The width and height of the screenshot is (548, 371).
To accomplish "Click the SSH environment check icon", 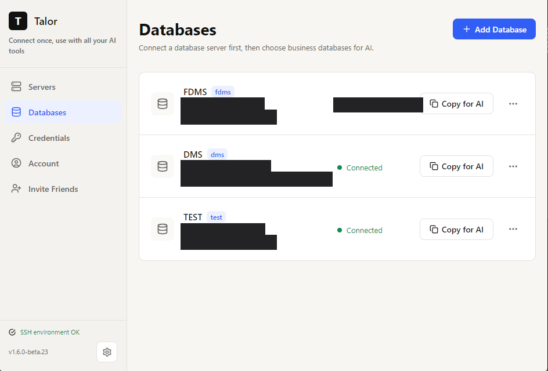I will (x=12, y=332).
